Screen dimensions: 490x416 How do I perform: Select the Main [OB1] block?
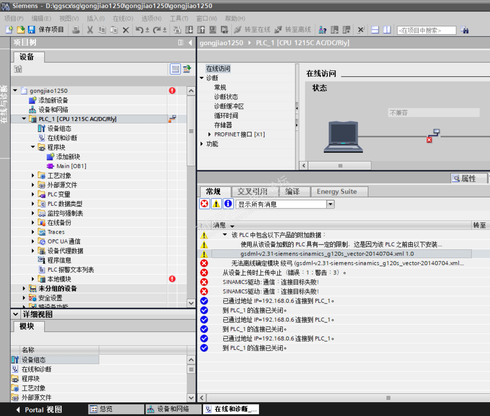[x=71, y=166]
